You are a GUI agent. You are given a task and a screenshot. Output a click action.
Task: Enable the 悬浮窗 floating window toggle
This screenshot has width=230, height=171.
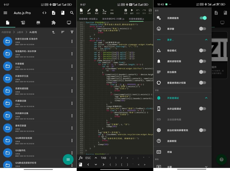click(x=203, y=29)
